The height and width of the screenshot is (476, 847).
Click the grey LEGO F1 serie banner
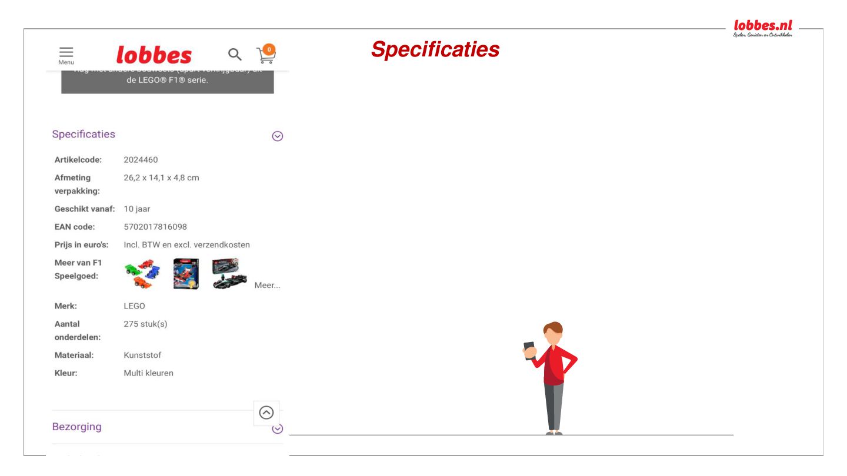pos(168,81)
